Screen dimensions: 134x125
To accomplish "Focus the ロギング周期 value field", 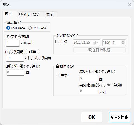I will [x=15, y=58].
